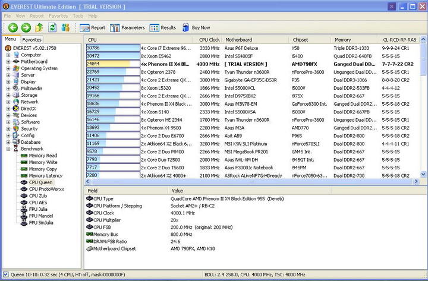The height and width of the screenshot is (281, 428).
Task: Select the DirectX icon
Action: click(x=16, y=108)
